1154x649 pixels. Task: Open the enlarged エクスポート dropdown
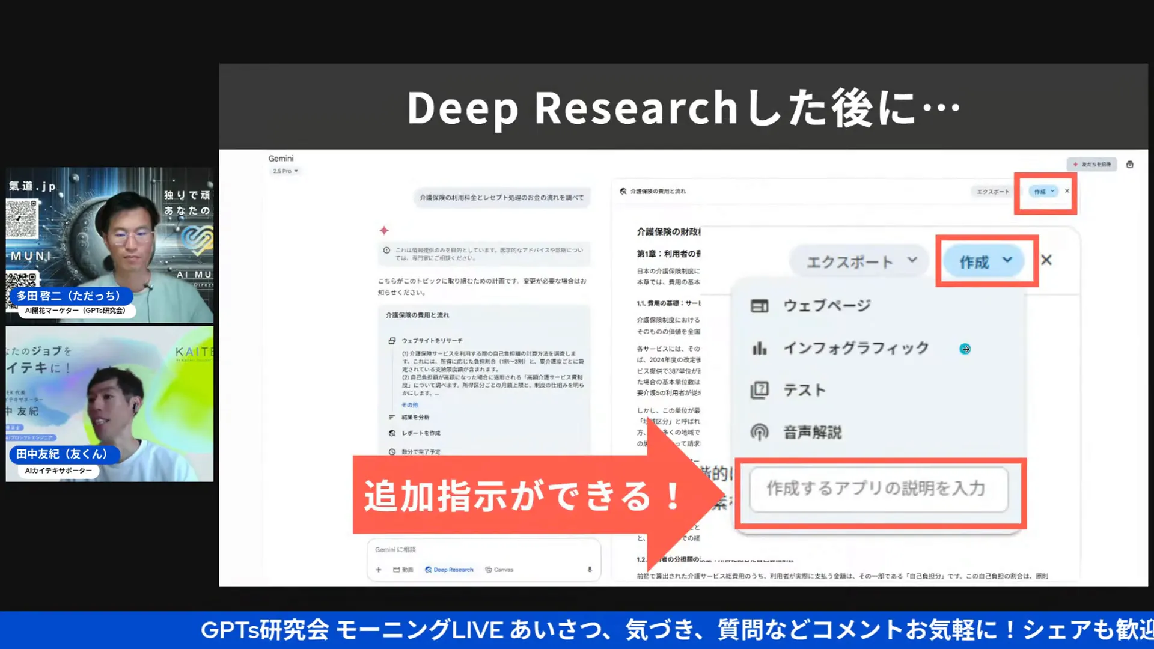[x=860, y=261]
